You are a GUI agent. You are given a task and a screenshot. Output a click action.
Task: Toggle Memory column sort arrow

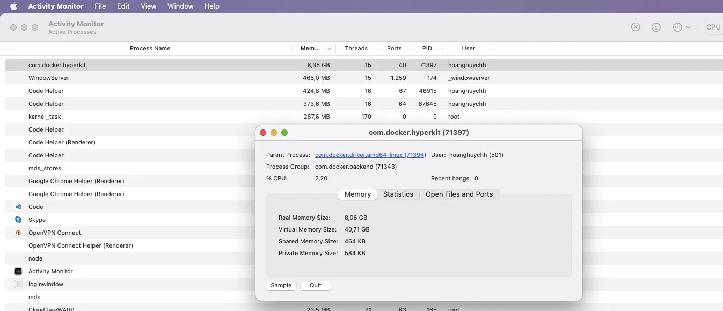click(x=330, y=48)
